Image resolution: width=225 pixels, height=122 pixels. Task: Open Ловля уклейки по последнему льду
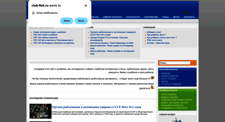point(112,52)
